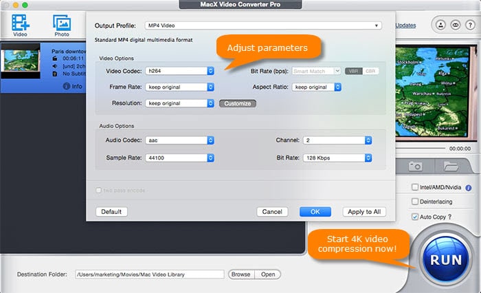Open the output folder icon
Screen dimensions: 481x293
click(x=451, y=166)
